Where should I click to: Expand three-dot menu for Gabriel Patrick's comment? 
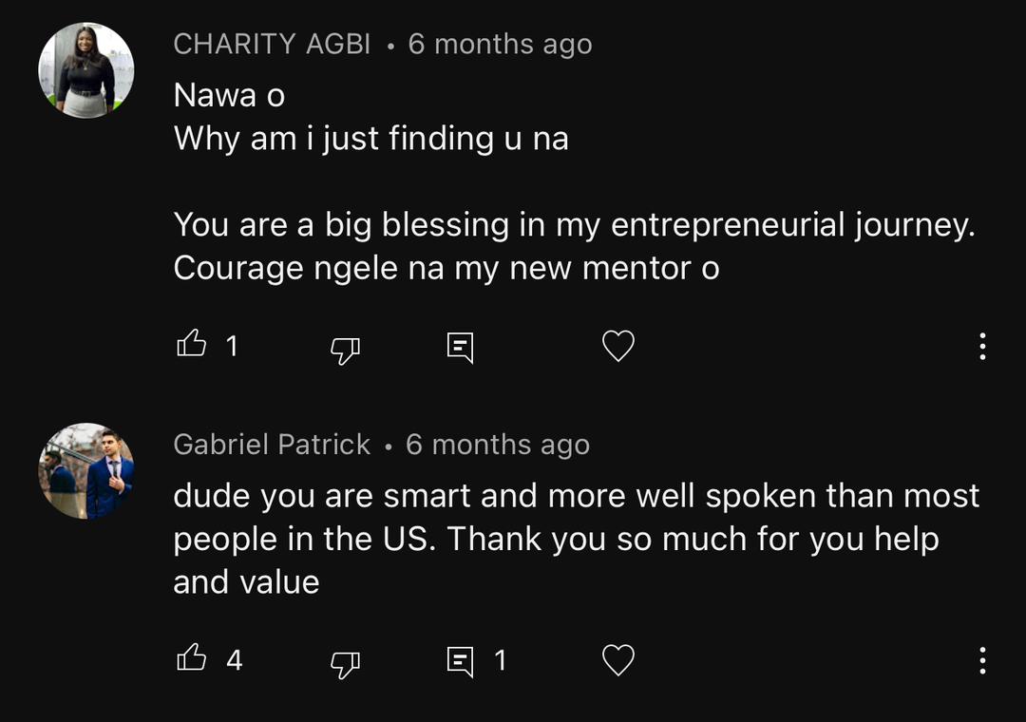[982, 660]
